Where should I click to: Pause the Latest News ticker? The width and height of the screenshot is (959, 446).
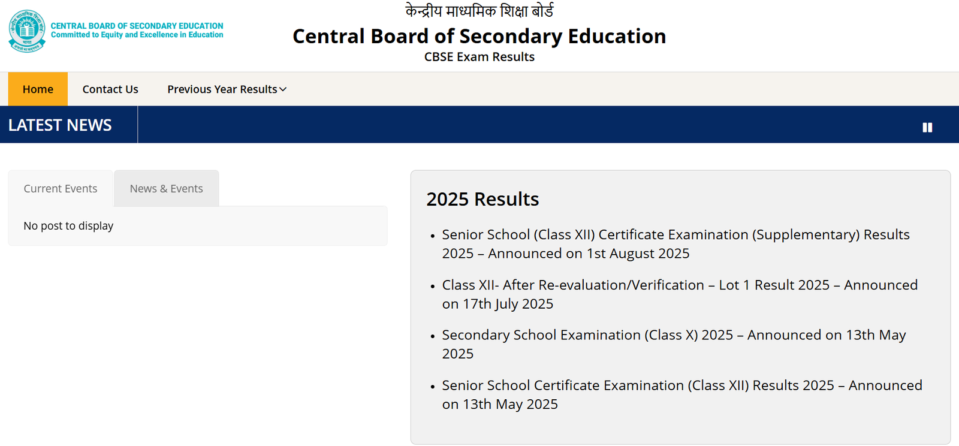click(x=927, y=127)
